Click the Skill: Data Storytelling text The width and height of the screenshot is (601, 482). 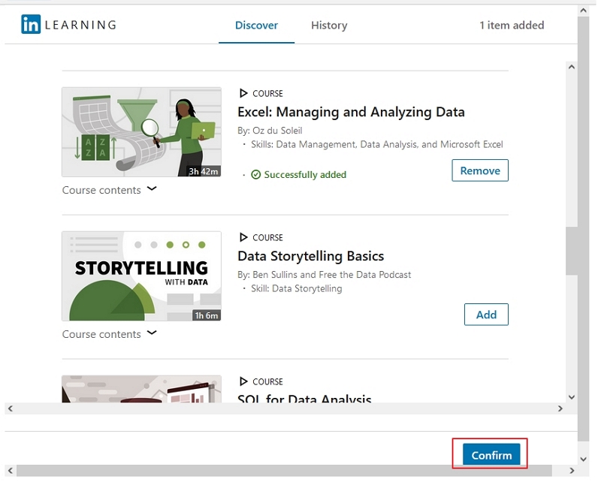(296, 288)
